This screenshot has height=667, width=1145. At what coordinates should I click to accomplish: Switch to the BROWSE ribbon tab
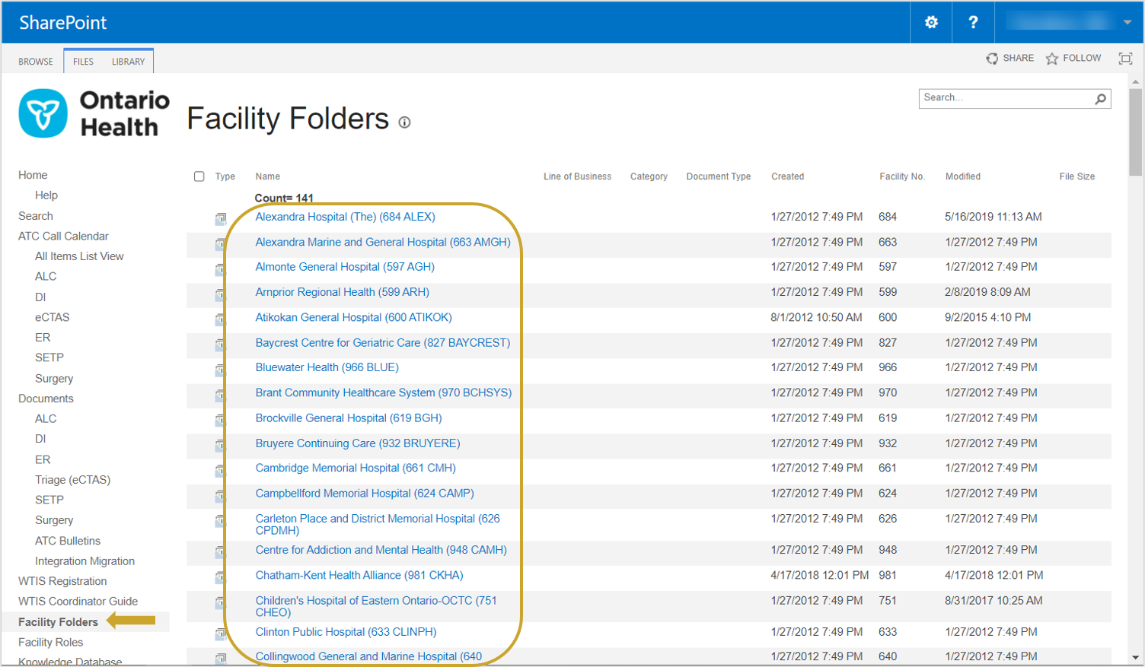click(36, 62)
